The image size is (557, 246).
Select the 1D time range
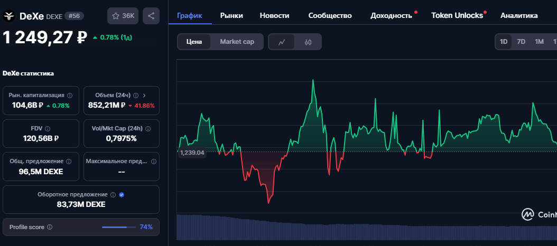(x=504, y=42)
